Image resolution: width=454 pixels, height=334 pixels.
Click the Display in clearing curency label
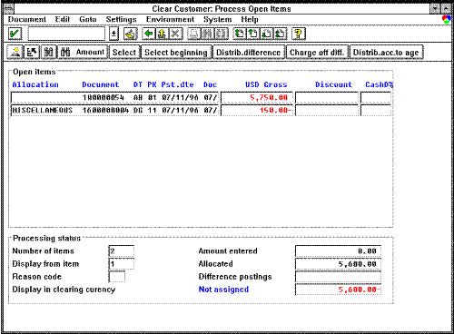(64, 290)
